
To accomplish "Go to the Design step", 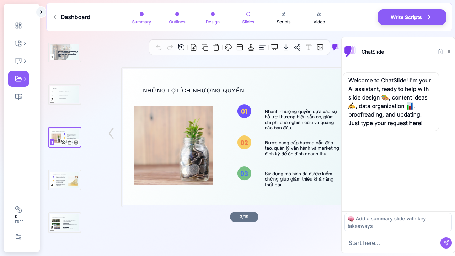I will pyautogui.click(x=213, y=22).
